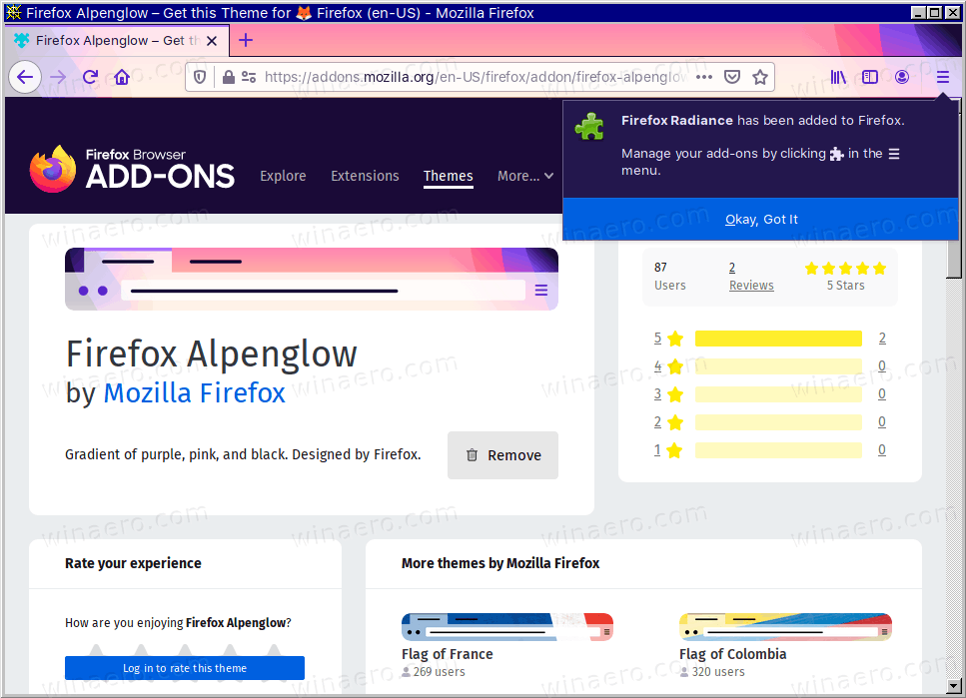Open the Firefox Account icon

pos(902,77)
